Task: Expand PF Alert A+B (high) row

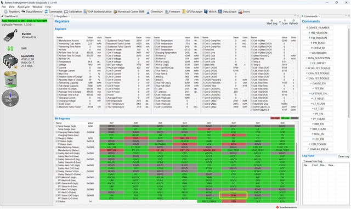Action: tap(56, 177)
